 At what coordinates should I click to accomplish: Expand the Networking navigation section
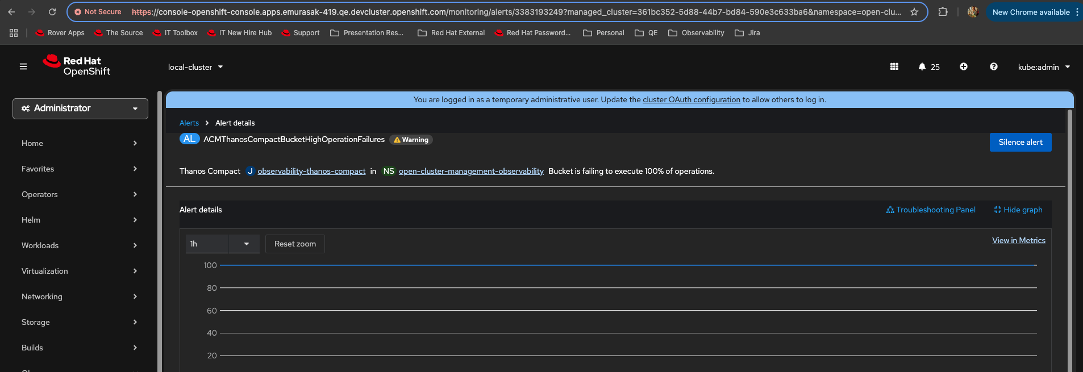(80, 296)
